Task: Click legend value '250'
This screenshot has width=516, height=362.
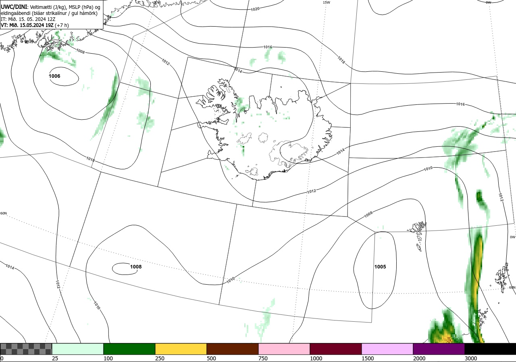Action: click(160, 358)
